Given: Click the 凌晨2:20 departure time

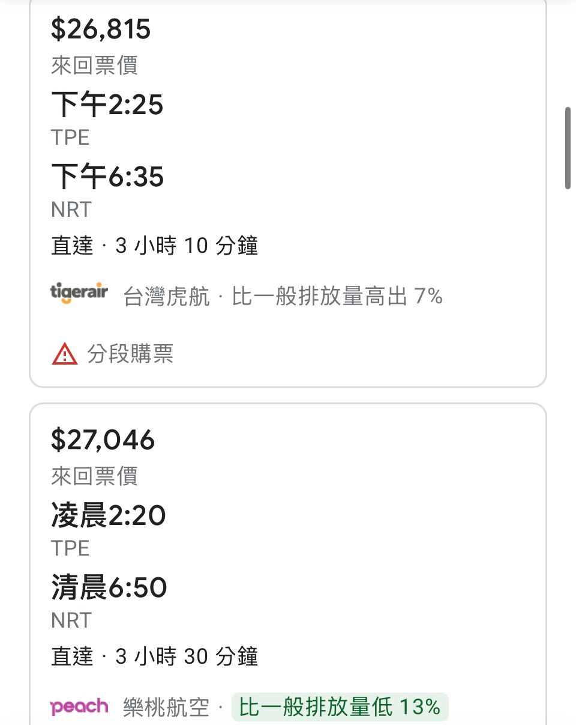Looking at the screenshot, I should pos(108,516).
